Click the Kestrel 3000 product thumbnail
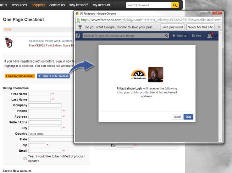 [x=9, y=43]
